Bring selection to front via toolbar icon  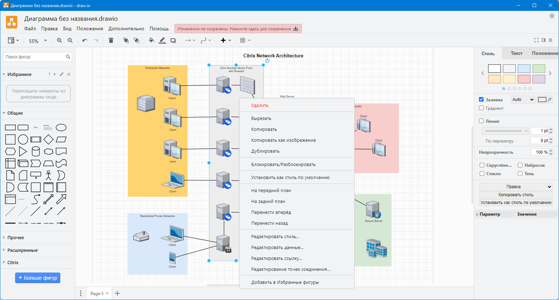[x=126, y=40]
